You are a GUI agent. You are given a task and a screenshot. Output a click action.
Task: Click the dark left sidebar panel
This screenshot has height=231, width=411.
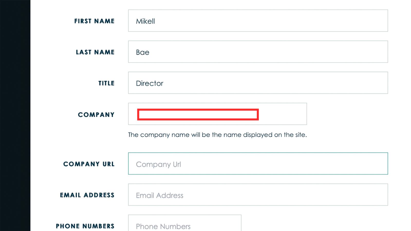tap(15, 115)
